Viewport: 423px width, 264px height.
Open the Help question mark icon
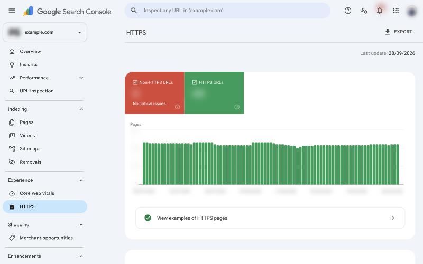(348, 11)
